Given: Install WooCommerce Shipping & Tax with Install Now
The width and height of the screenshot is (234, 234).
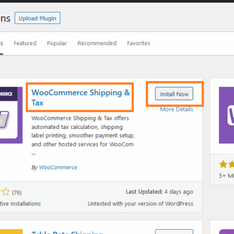Looking at the screenshot, I should (x=174, y=94).
